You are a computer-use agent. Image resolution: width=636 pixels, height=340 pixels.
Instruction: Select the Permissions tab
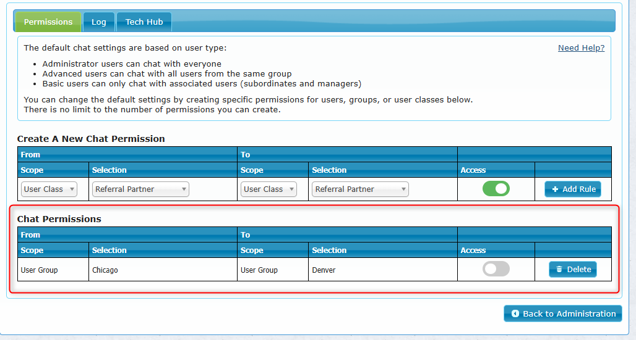point(48,22)
